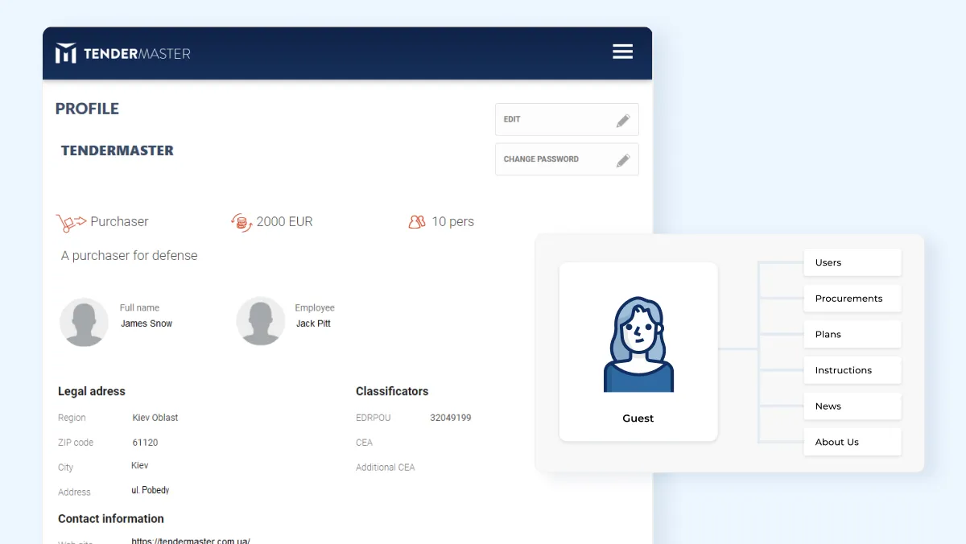Select the News menu item
Screen dimensions: 966x544
tap(852, 406)
